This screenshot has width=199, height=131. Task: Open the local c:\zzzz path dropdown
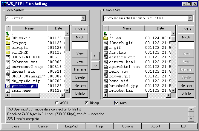click(83, 18)
